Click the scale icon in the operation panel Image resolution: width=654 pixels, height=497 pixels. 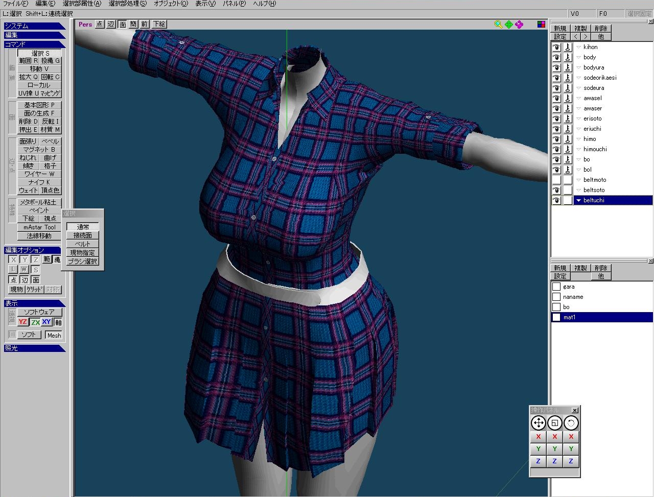pyautogui.click(x=554, y=423)
